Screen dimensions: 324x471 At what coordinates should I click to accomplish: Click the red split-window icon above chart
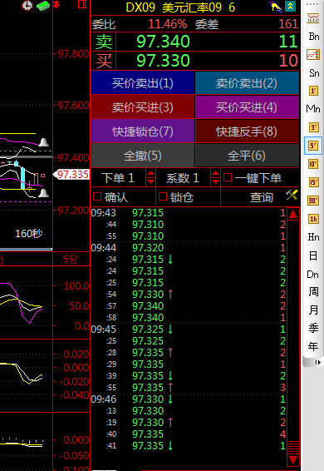(x=82, y=4)
